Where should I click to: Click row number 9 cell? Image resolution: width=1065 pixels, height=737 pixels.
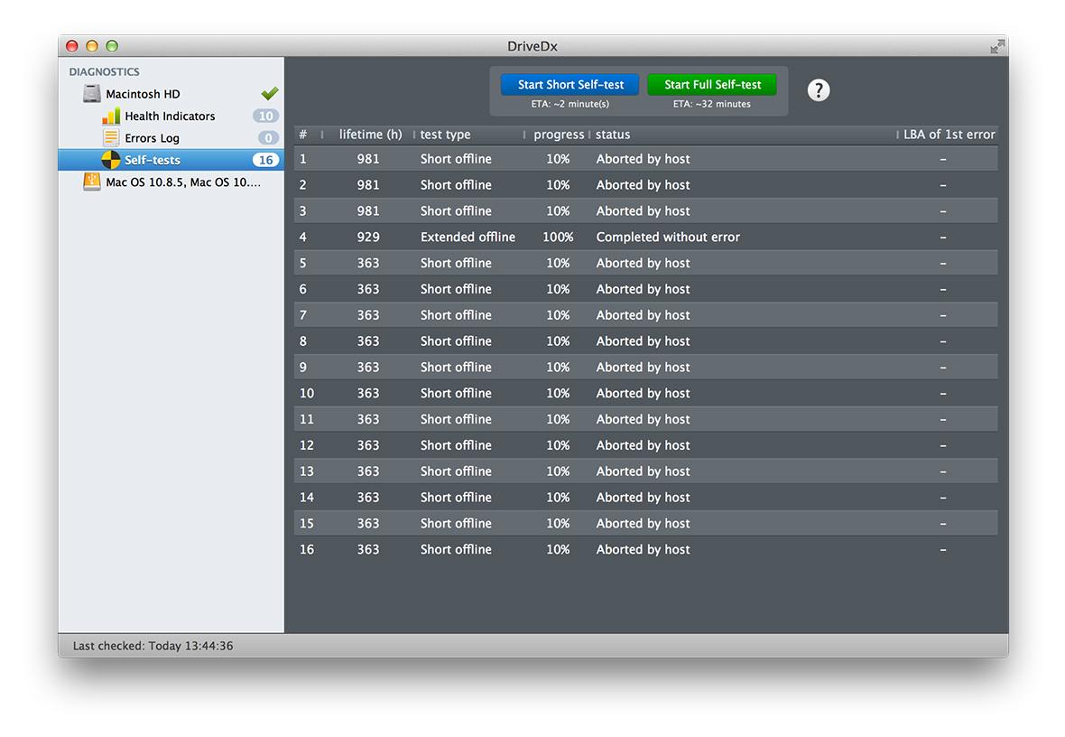coord(303,367)
